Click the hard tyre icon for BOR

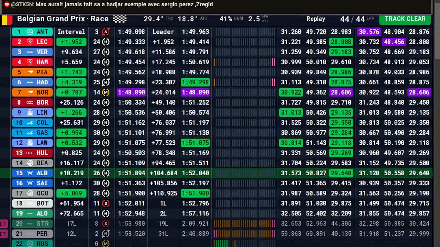pyautogui.click(x=106, y=103)
